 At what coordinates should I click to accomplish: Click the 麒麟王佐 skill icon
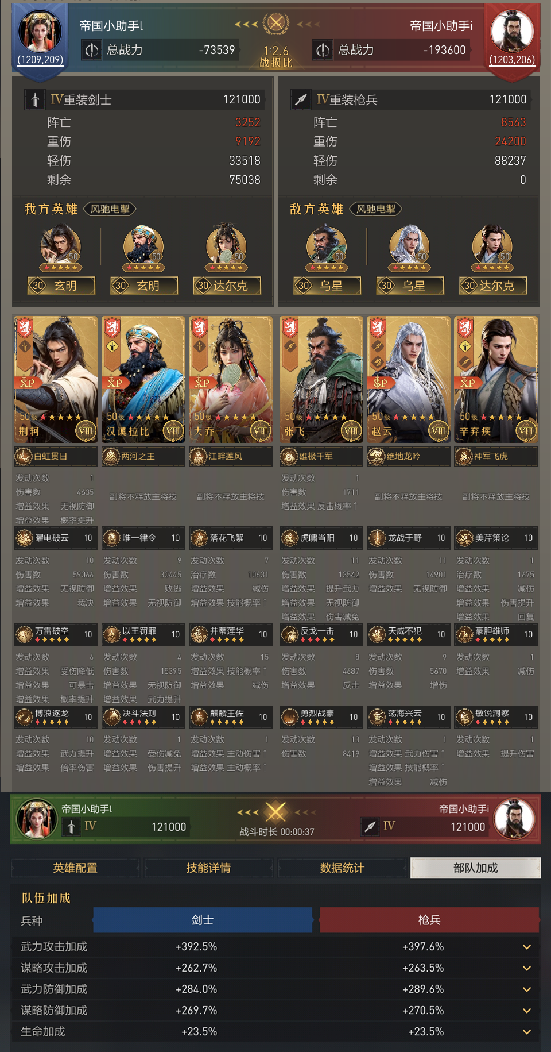pos(199,717)
